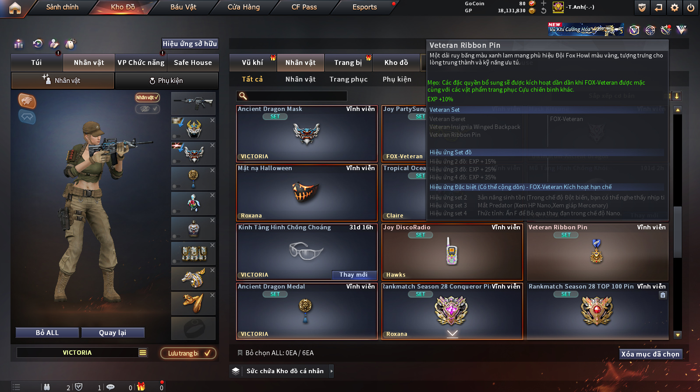Toggle the Lưu trang bị checkmark

[188, 353]
